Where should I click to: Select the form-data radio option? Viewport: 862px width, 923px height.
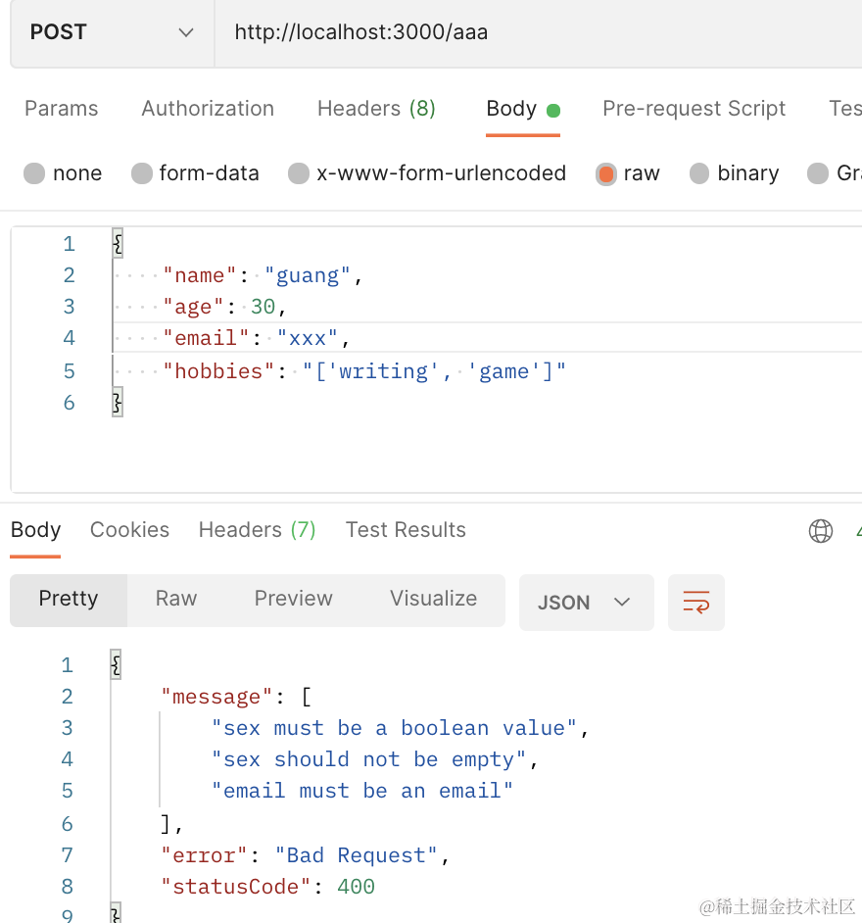(x=143, y=173)
